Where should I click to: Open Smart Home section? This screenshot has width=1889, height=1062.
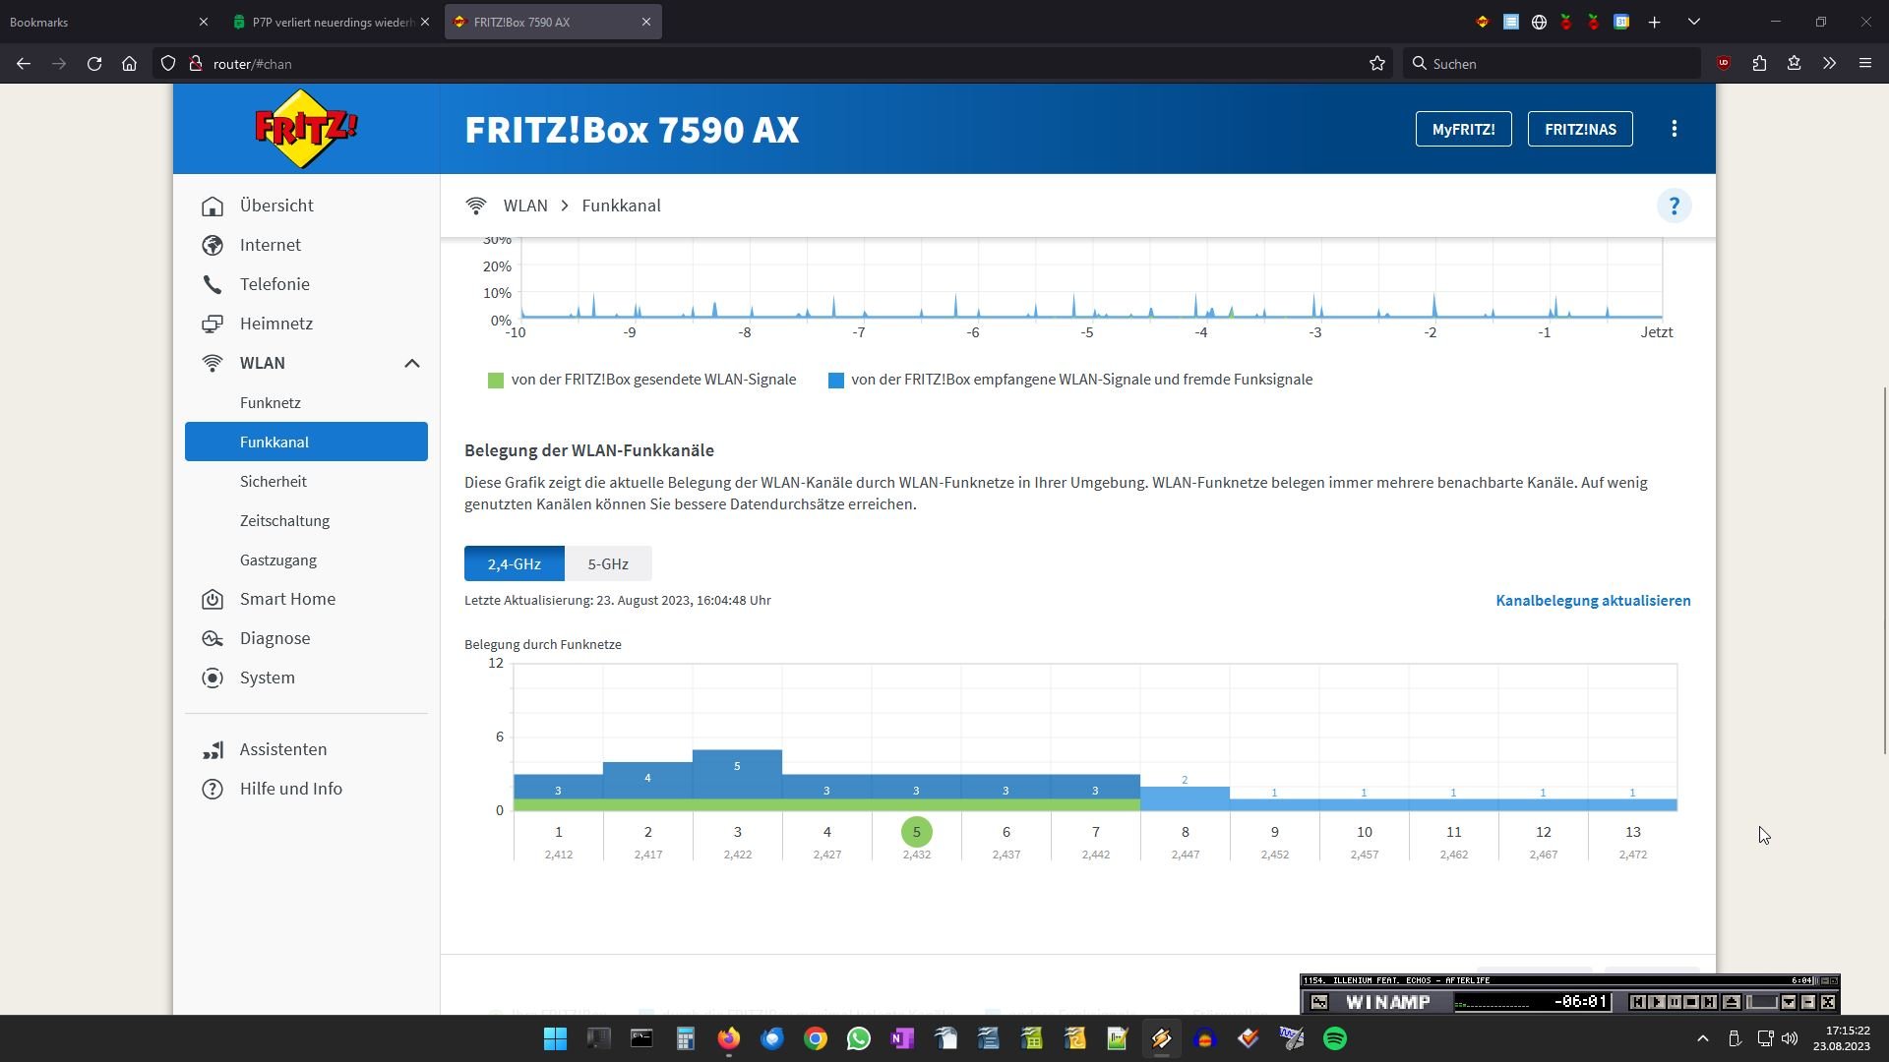tap(287, 599)
